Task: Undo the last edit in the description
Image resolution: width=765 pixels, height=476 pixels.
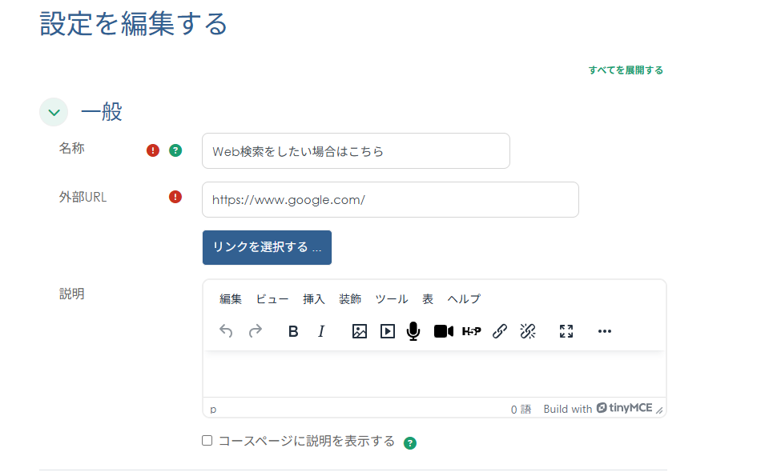Action: [226, 330]
